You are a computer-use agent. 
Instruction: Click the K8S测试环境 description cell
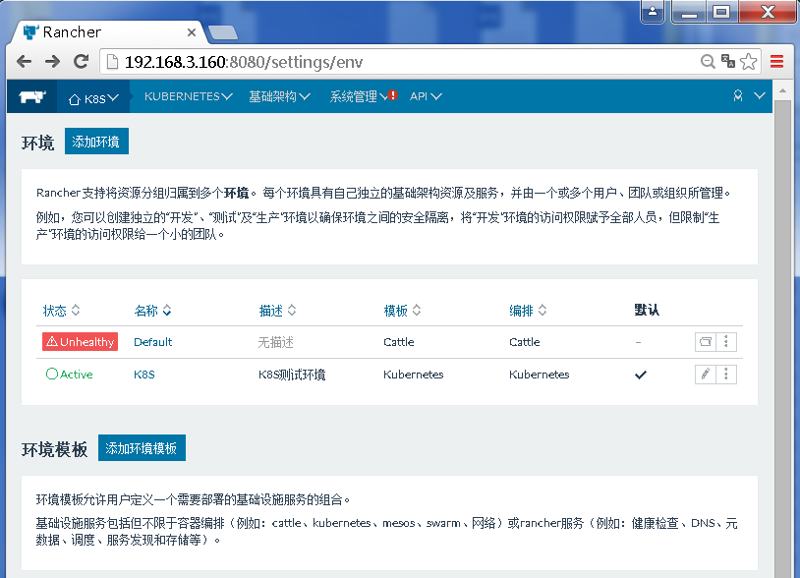[292, 375]
